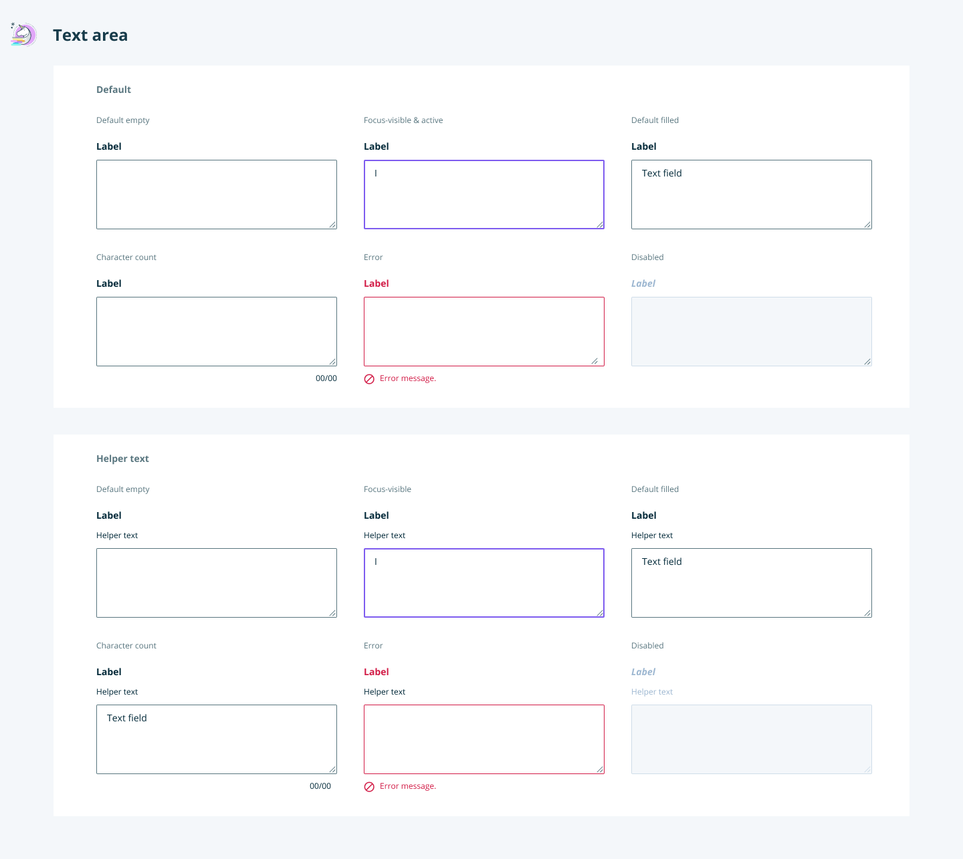Click the error icon in the Default section
The height and width of the screenshot is (859, 963).
pos(369,379)
